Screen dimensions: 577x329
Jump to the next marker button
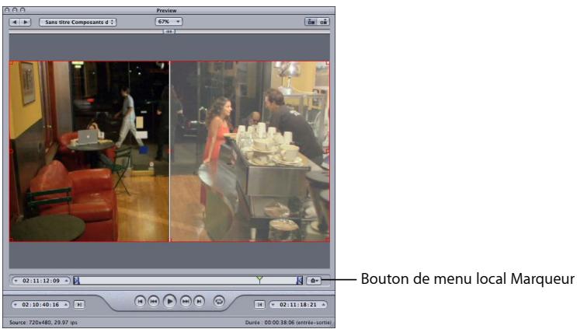click(199, 299)
